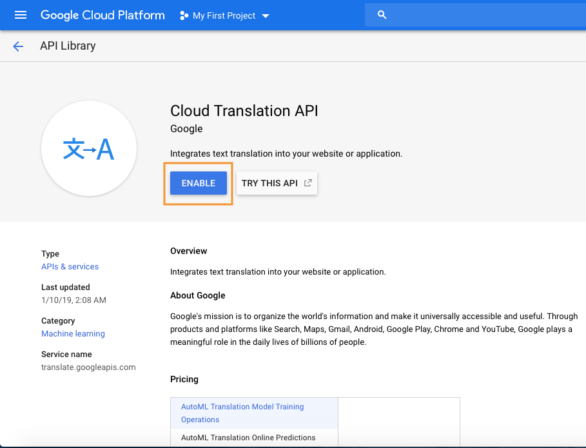Click the back arrow beside API Library
The image size is (586, 448).
[x=18, y=46]
